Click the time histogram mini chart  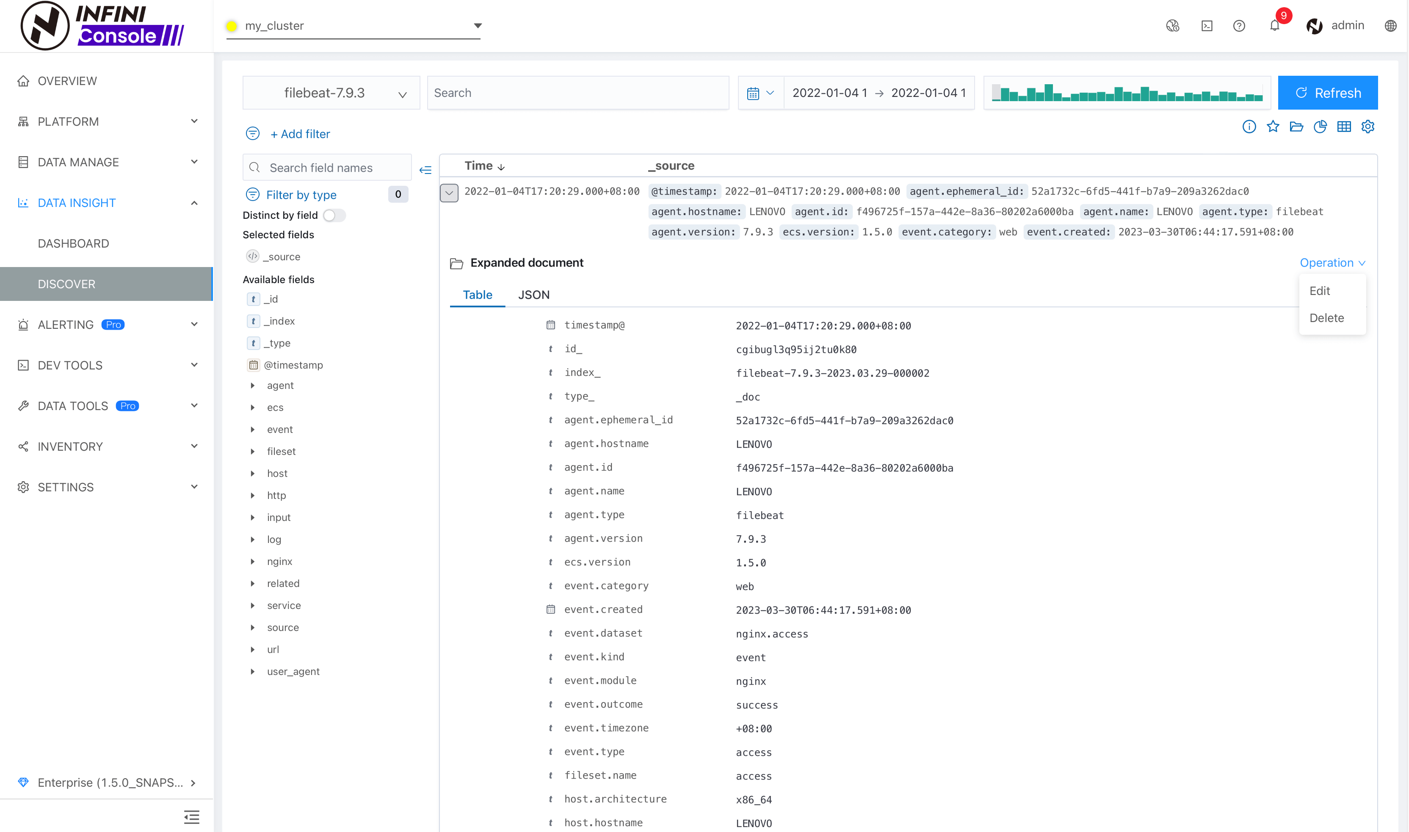pos(1127,93)
